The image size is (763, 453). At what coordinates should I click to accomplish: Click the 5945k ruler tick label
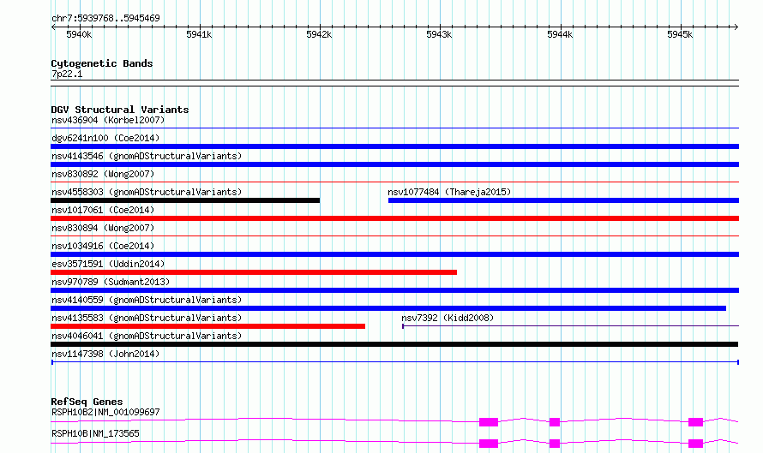click(x=680, y=34)
